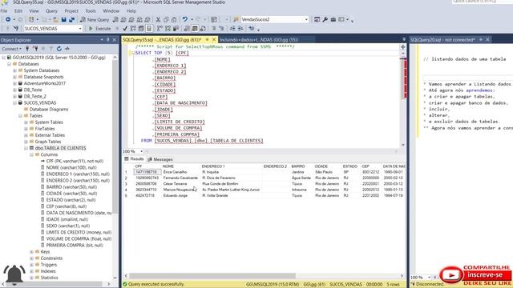Click the Save All toolbar icon

click(71, 19)
